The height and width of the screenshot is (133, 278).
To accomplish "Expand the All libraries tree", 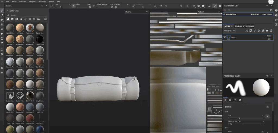I will (x=7, y=11).
